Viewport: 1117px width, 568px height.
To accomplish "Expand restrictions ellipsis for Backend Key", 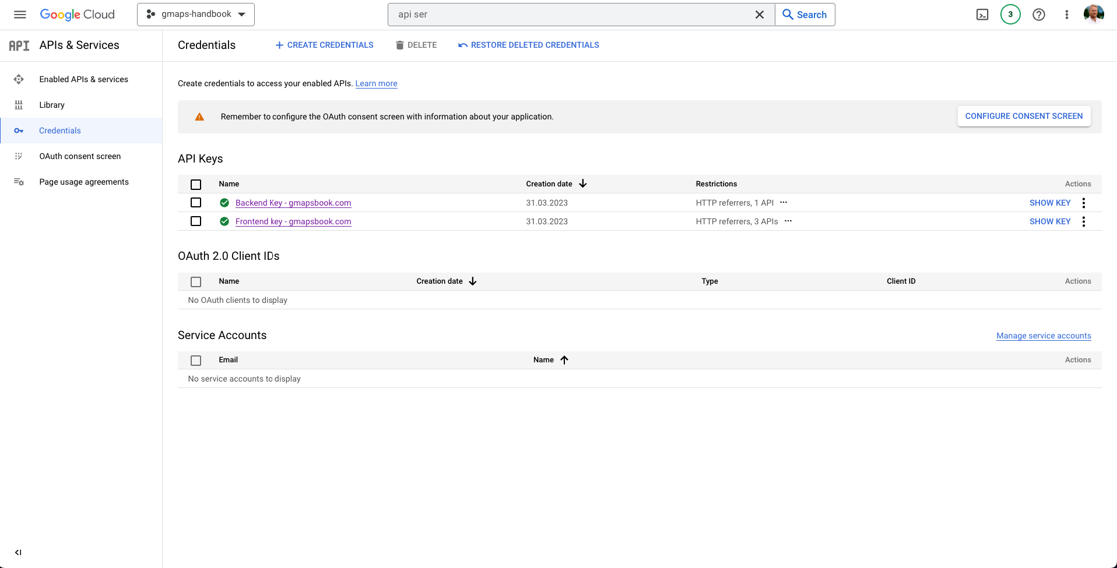I will coord(784,203).
